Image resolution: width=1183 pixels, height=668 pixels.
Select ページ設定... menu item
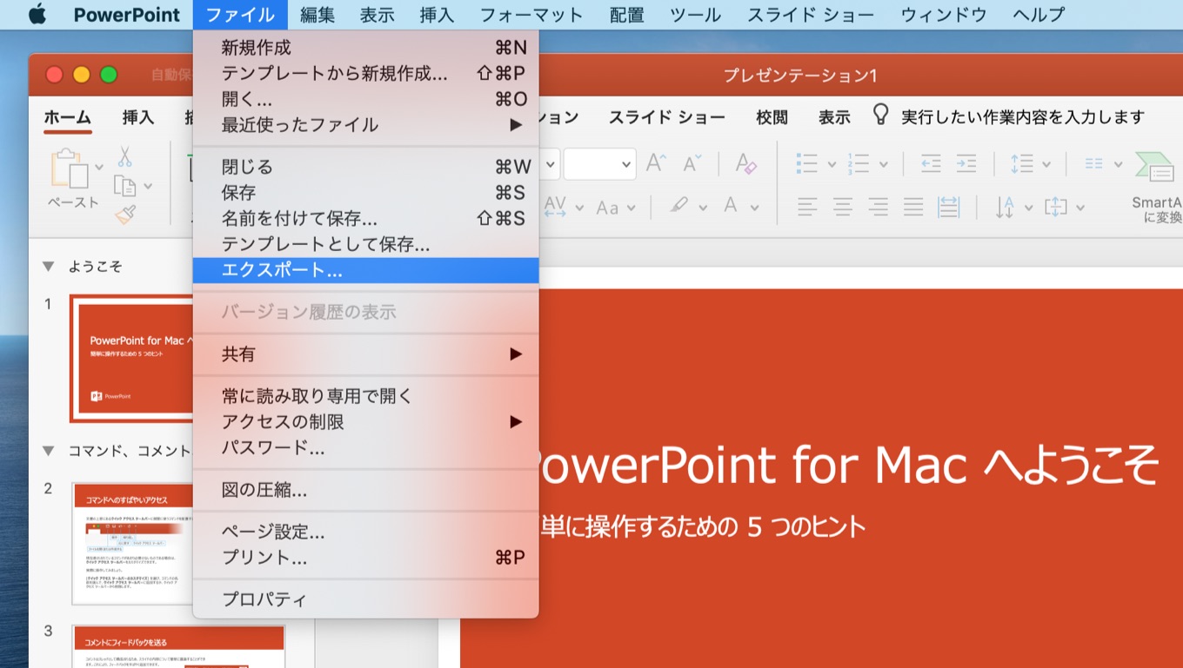[365, 532]
